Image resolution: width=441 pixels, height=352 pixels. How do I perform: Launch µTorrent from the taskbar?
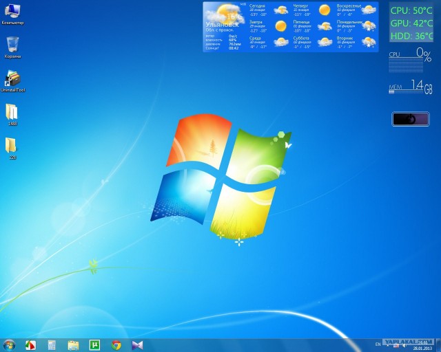95,344
